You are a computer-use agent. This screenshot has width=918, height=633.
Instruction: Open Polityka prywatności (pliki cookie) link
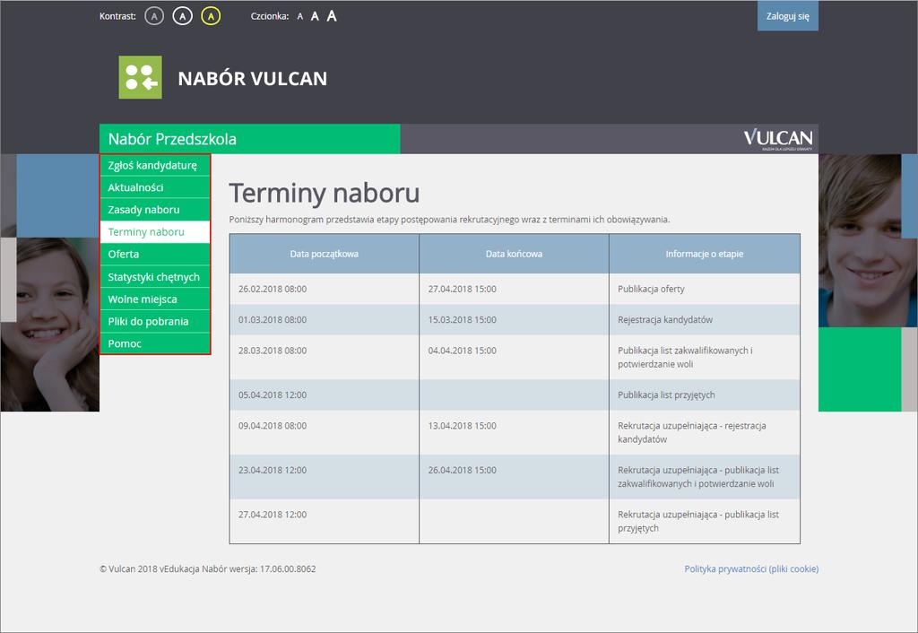tap(751, 568)
